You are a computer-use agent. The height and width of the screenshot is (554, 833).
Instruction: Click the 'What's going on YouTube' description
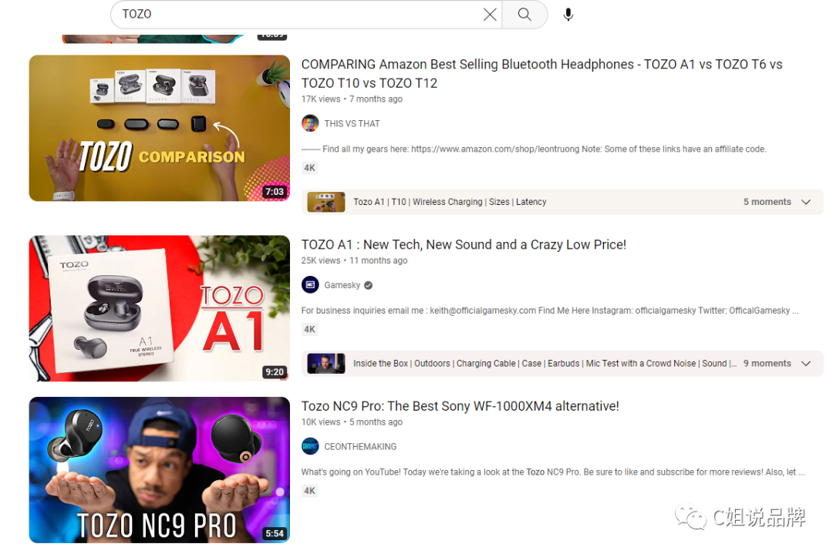click(x=553, y=472)
